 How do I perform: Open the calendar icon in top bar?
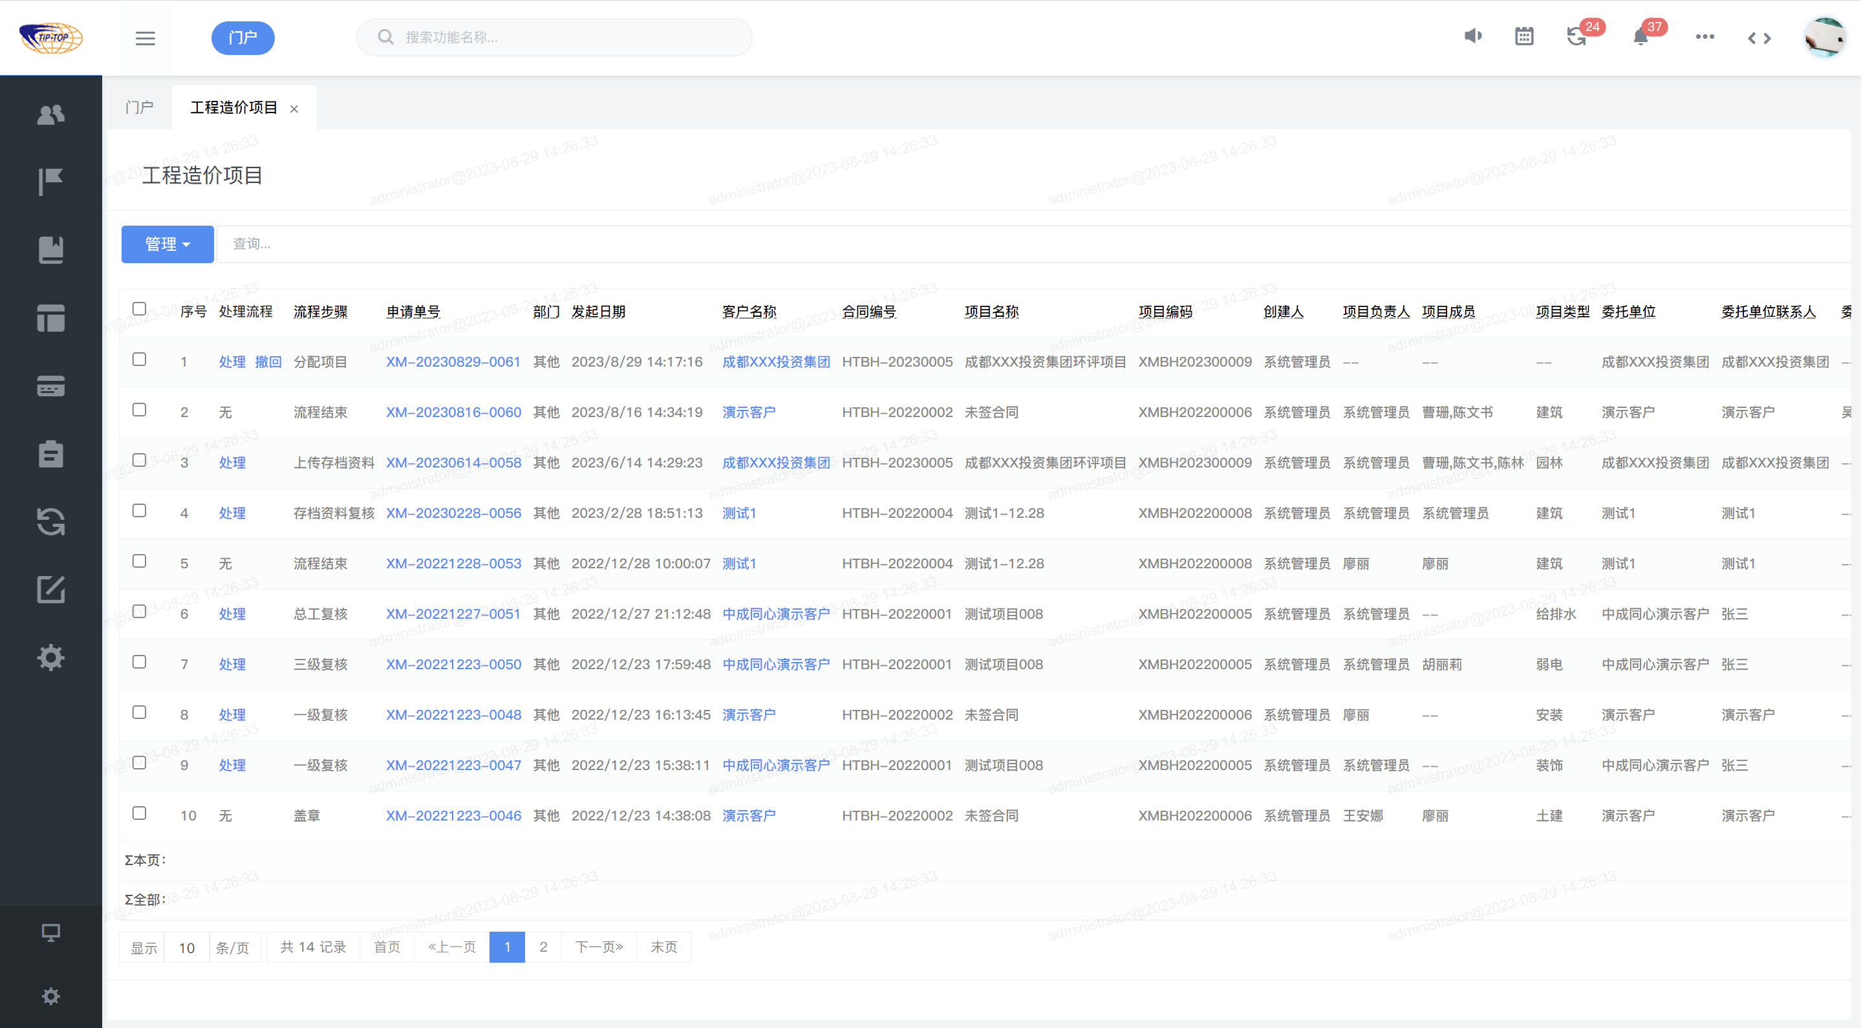1523,37
